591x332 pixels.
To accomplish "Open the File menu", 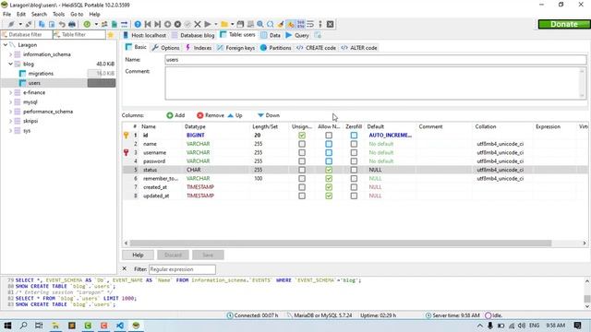I will point(6,15).
